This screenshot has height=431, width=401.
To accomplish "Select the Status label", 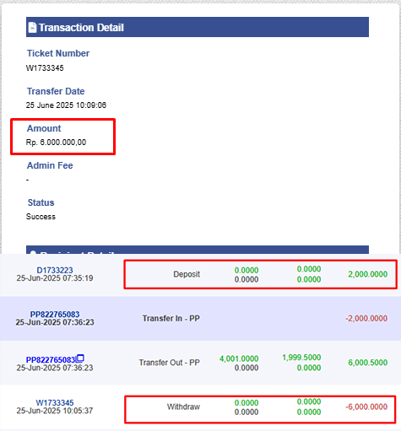I will (x=41, y=202).
